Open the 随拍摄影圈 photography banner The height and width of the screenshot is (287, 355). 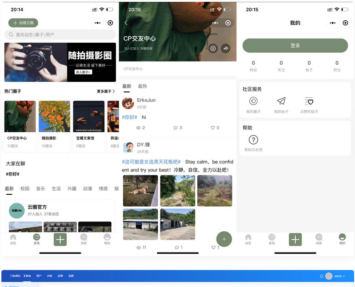tap(60, 62)
